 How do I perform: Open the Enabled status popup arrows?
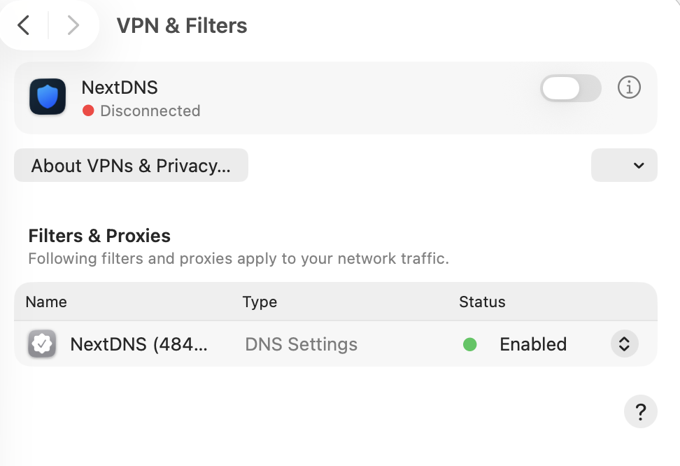624,344
